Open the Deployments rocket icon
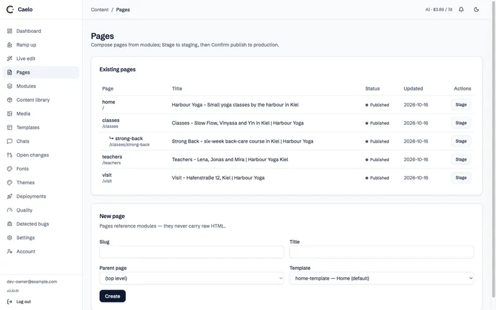 pyautogui.click(x=9, y=197)
